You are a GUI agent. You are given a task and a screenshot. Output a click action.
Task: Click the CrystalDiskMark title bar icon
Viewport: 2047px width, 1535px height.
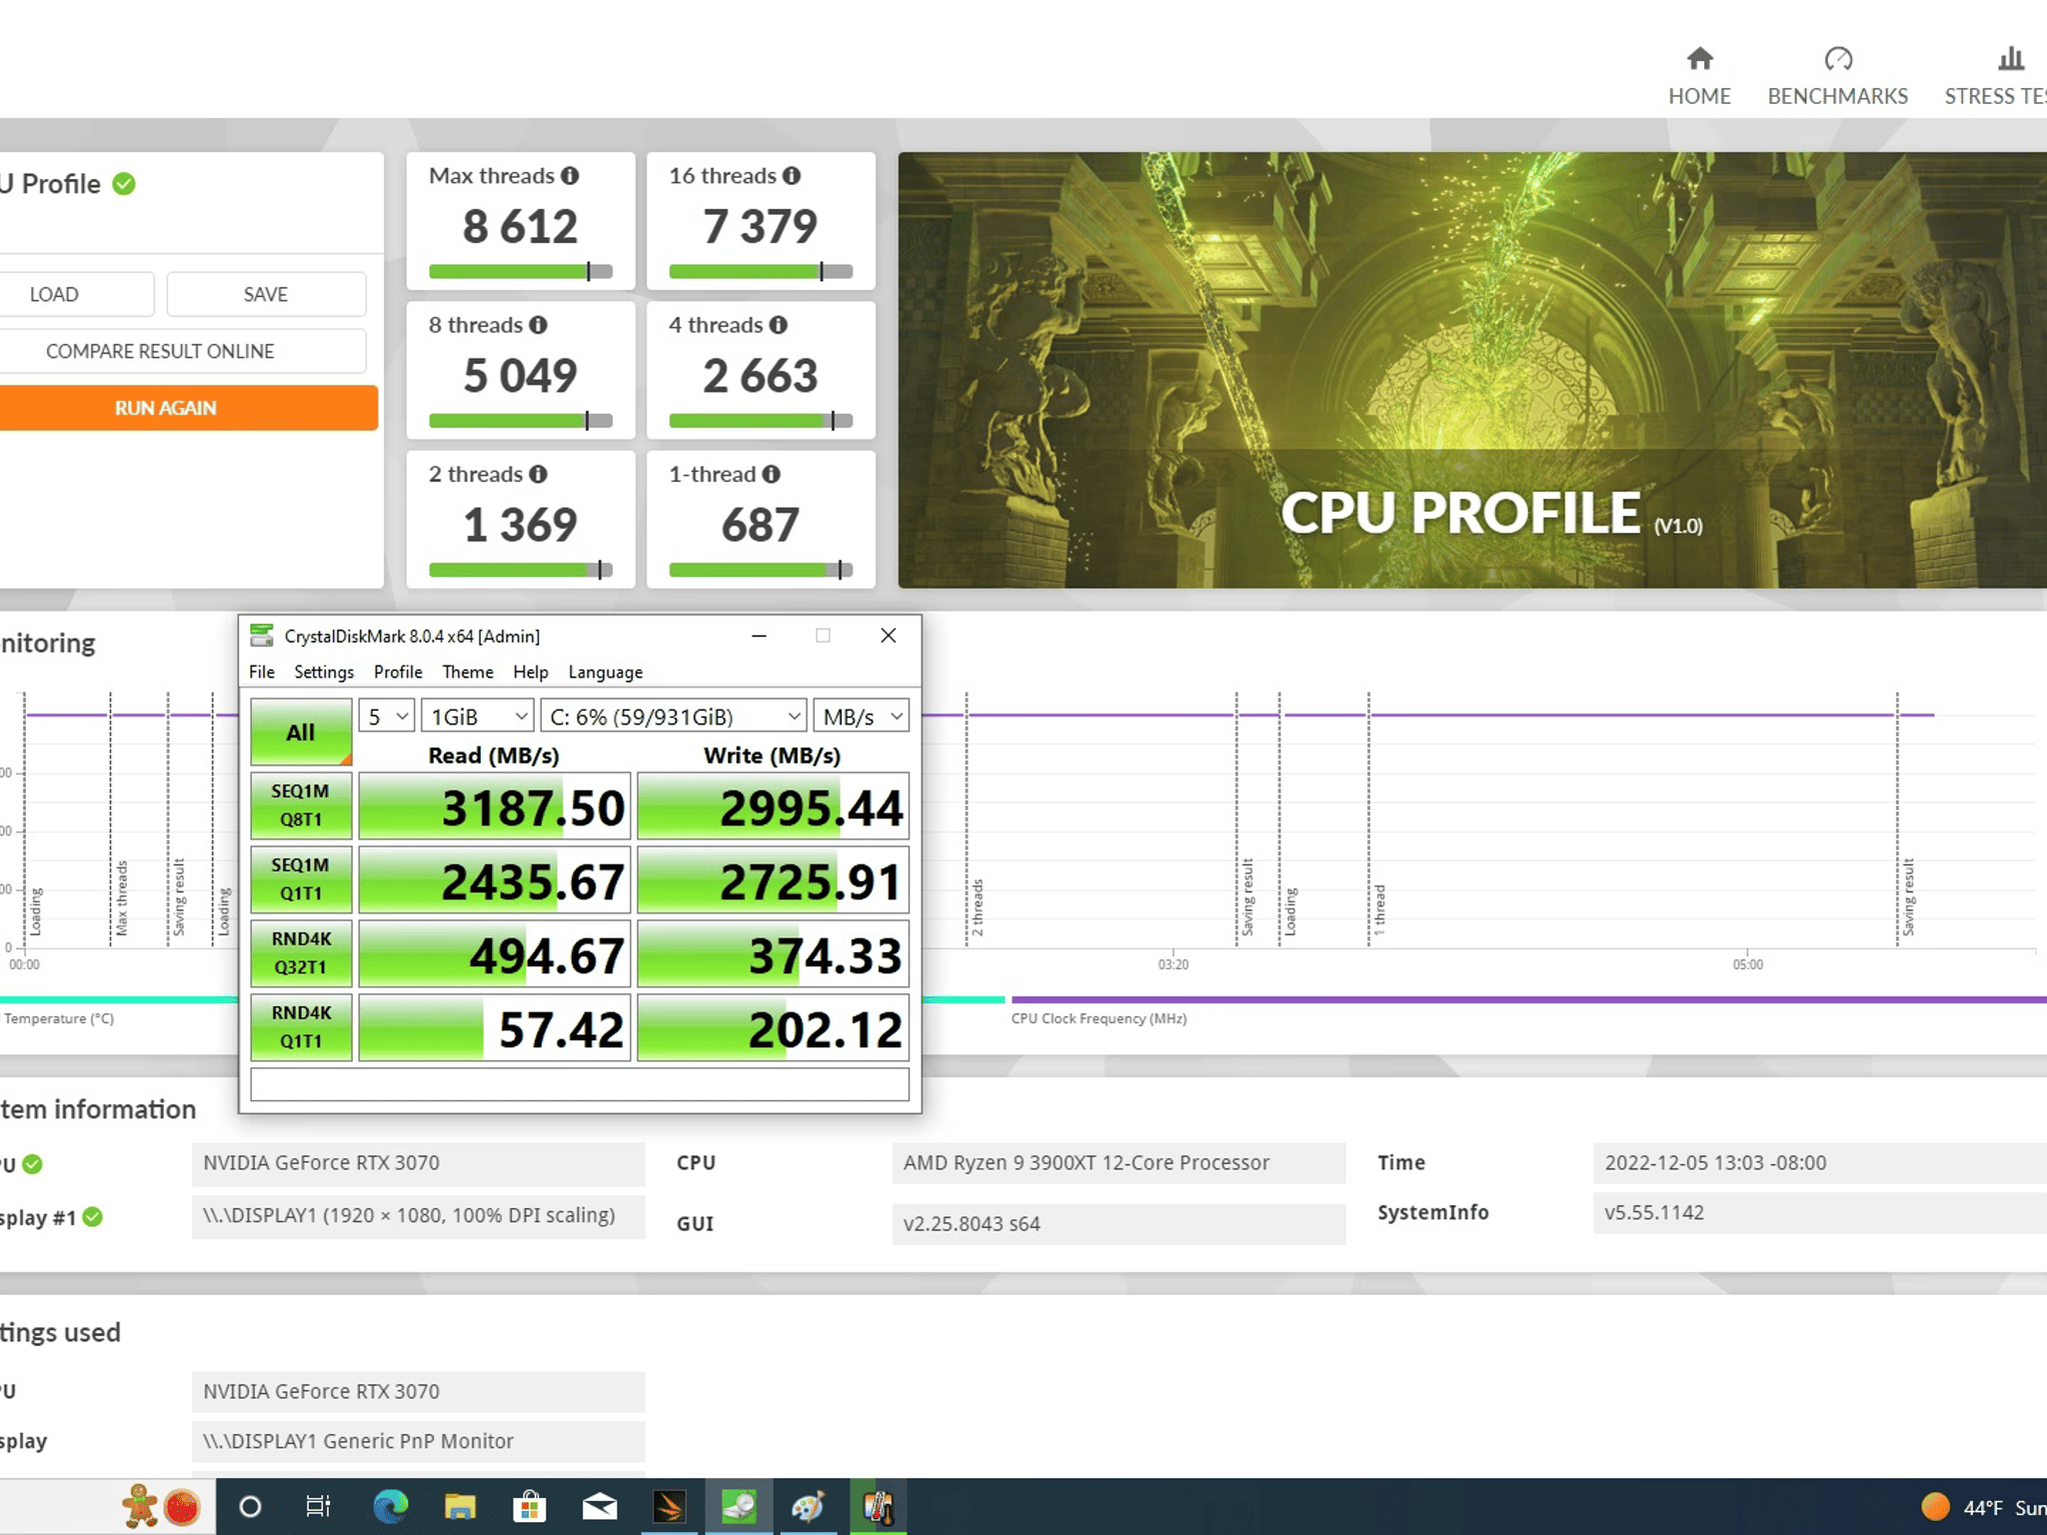tap(262, 636)
